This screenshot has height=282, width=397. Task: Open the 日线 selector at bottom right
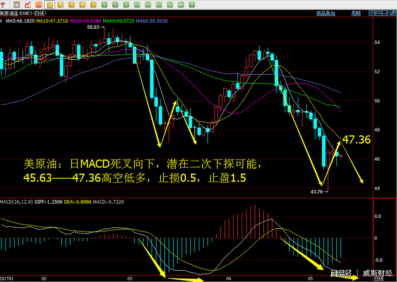point(379,278)
